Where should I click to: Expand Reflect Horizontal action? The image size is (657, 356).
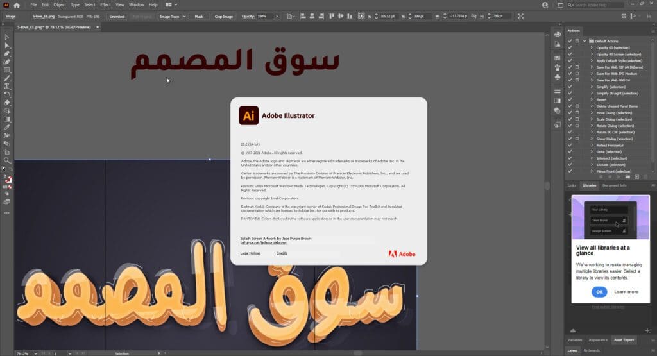point(592,146)
